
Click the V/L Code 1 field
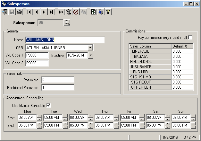[x=37, y=55]
